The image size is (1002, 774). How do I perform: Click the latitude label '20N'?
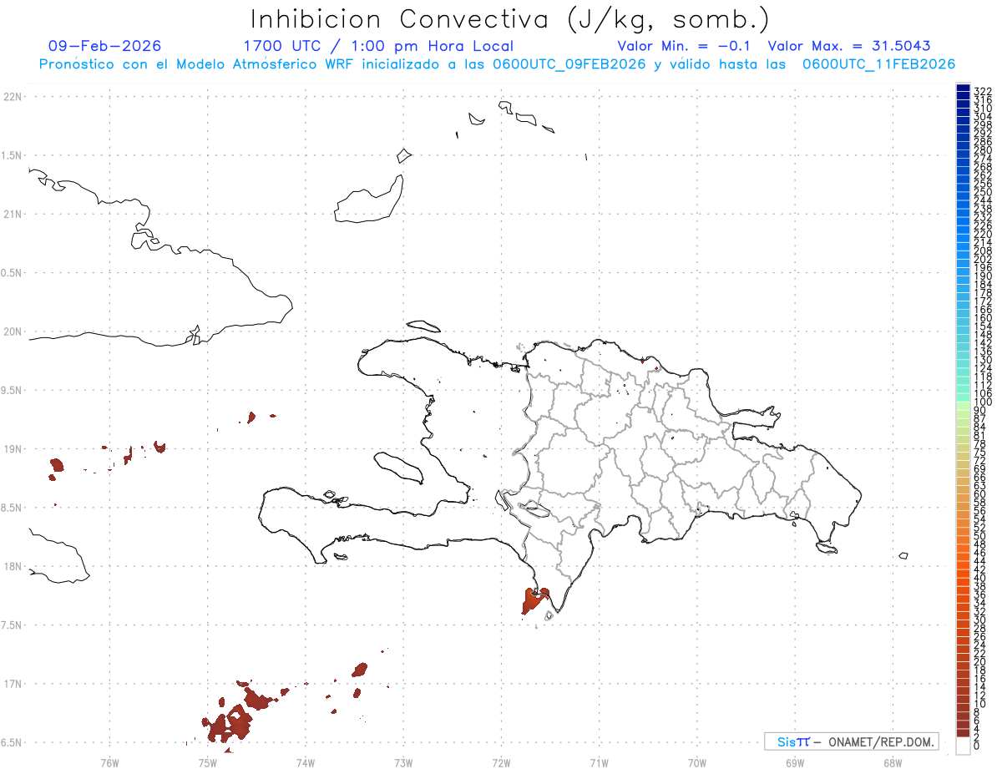(11, 331)
